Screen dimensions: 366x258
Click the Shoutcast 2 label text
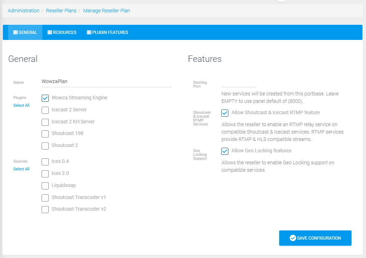(x=65, y=145)
